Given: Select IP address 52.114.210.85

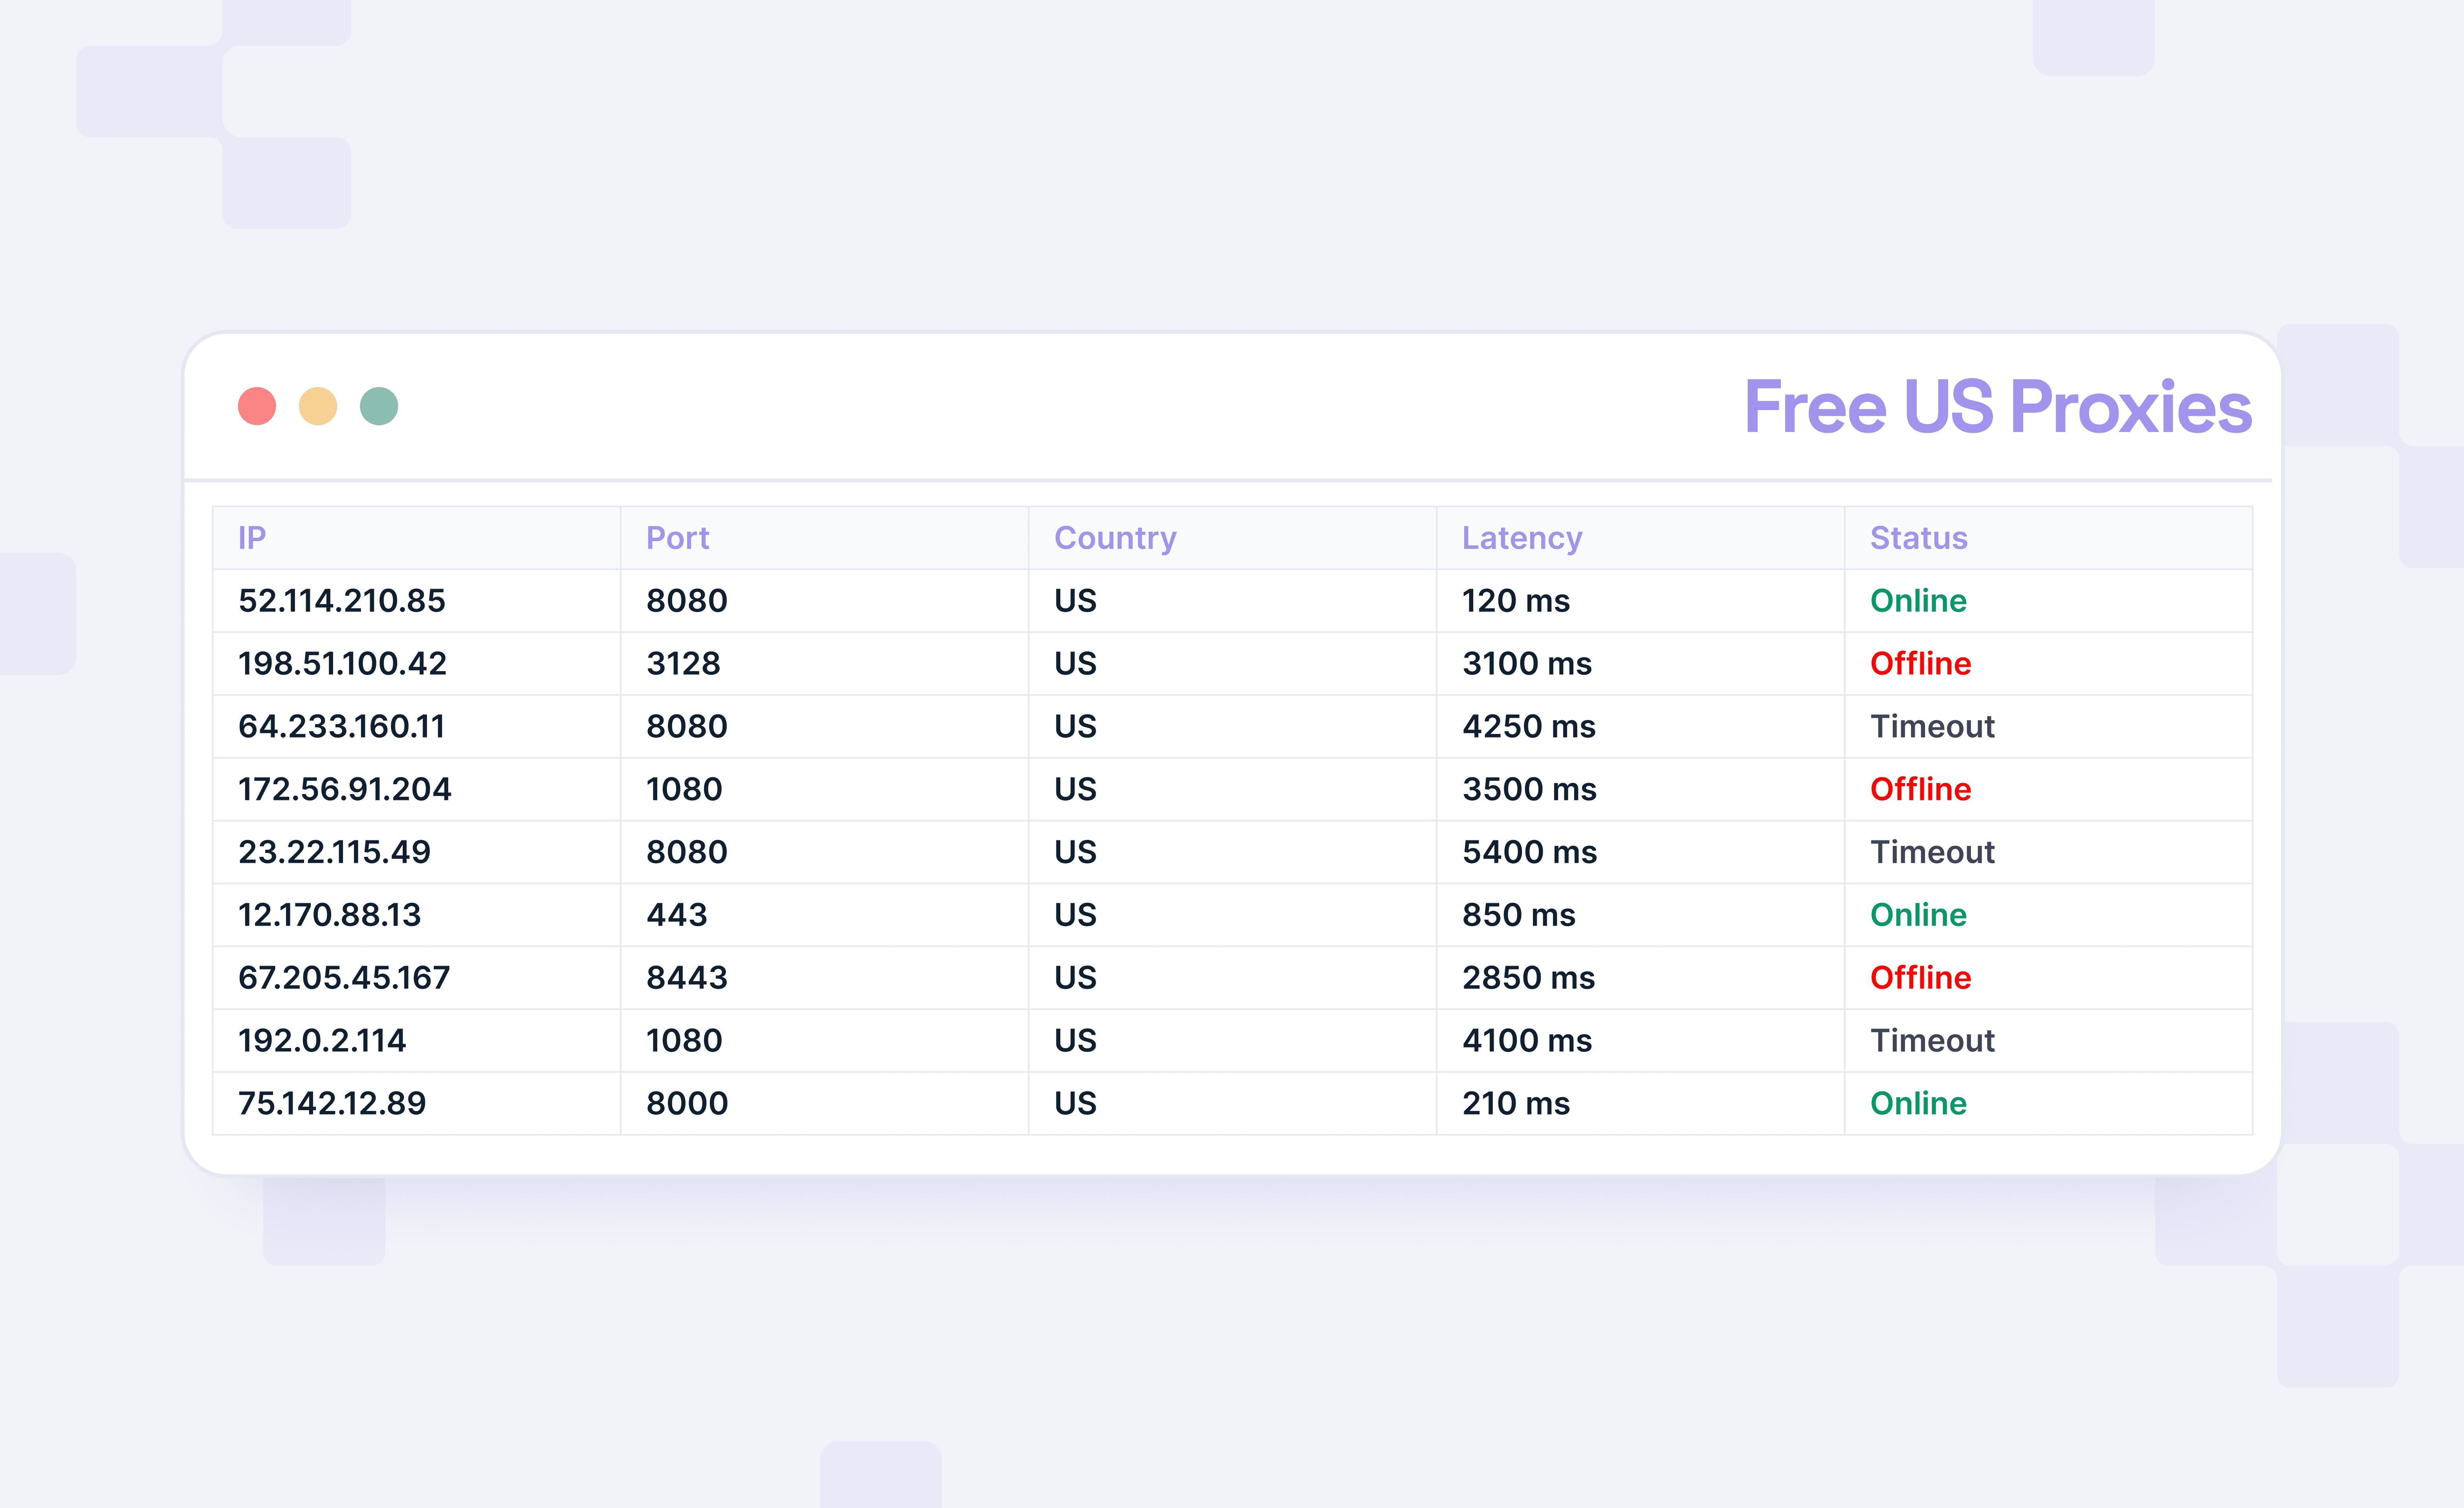Looking at the screenshot, I should pyautogui.click(x=342, y=600).
